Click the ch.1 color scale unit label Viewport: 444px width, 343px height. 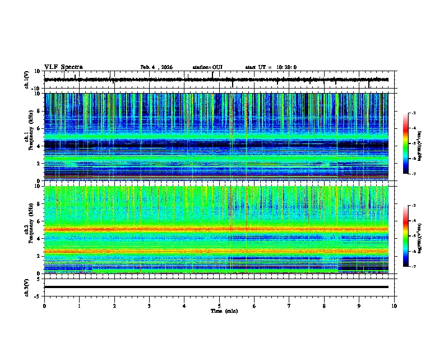(x=419, y=146)
